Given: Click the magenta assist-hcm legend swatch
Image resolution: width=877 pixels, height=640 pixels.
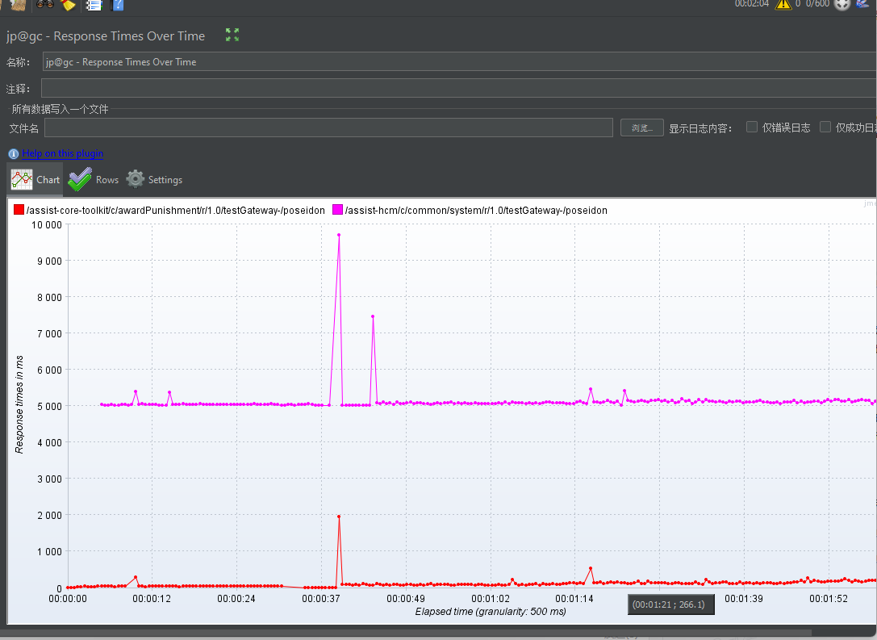Looking at the screenshot, I should (337, 210).
